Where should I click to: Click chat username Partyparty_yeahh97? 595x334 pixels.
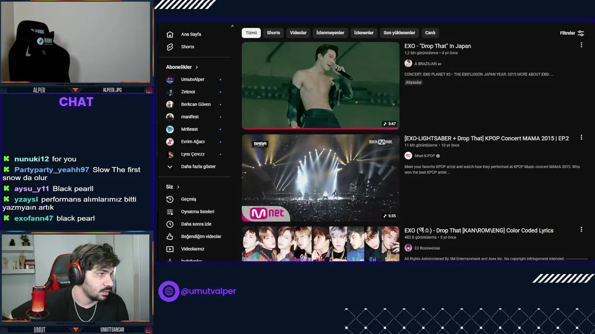tap(52, 170)
